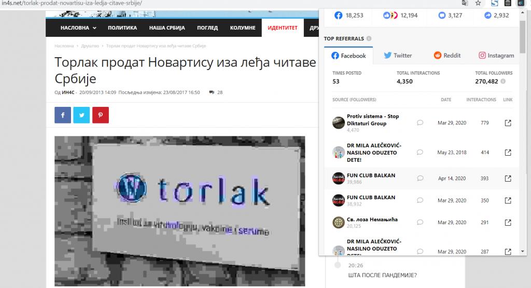Switch to the Twitter referrals tab
Viewport: 531px width, 288px height.
coord(398,55)
